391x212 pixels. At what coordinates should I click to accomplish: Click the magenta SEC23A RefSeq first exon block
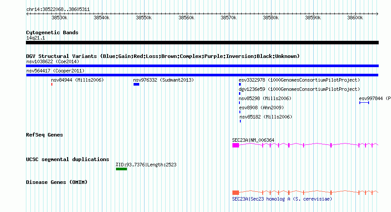tap(235, 145)
